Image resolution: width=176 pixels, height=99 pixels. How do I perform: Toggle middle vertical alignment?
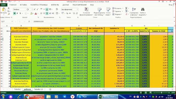44,9
